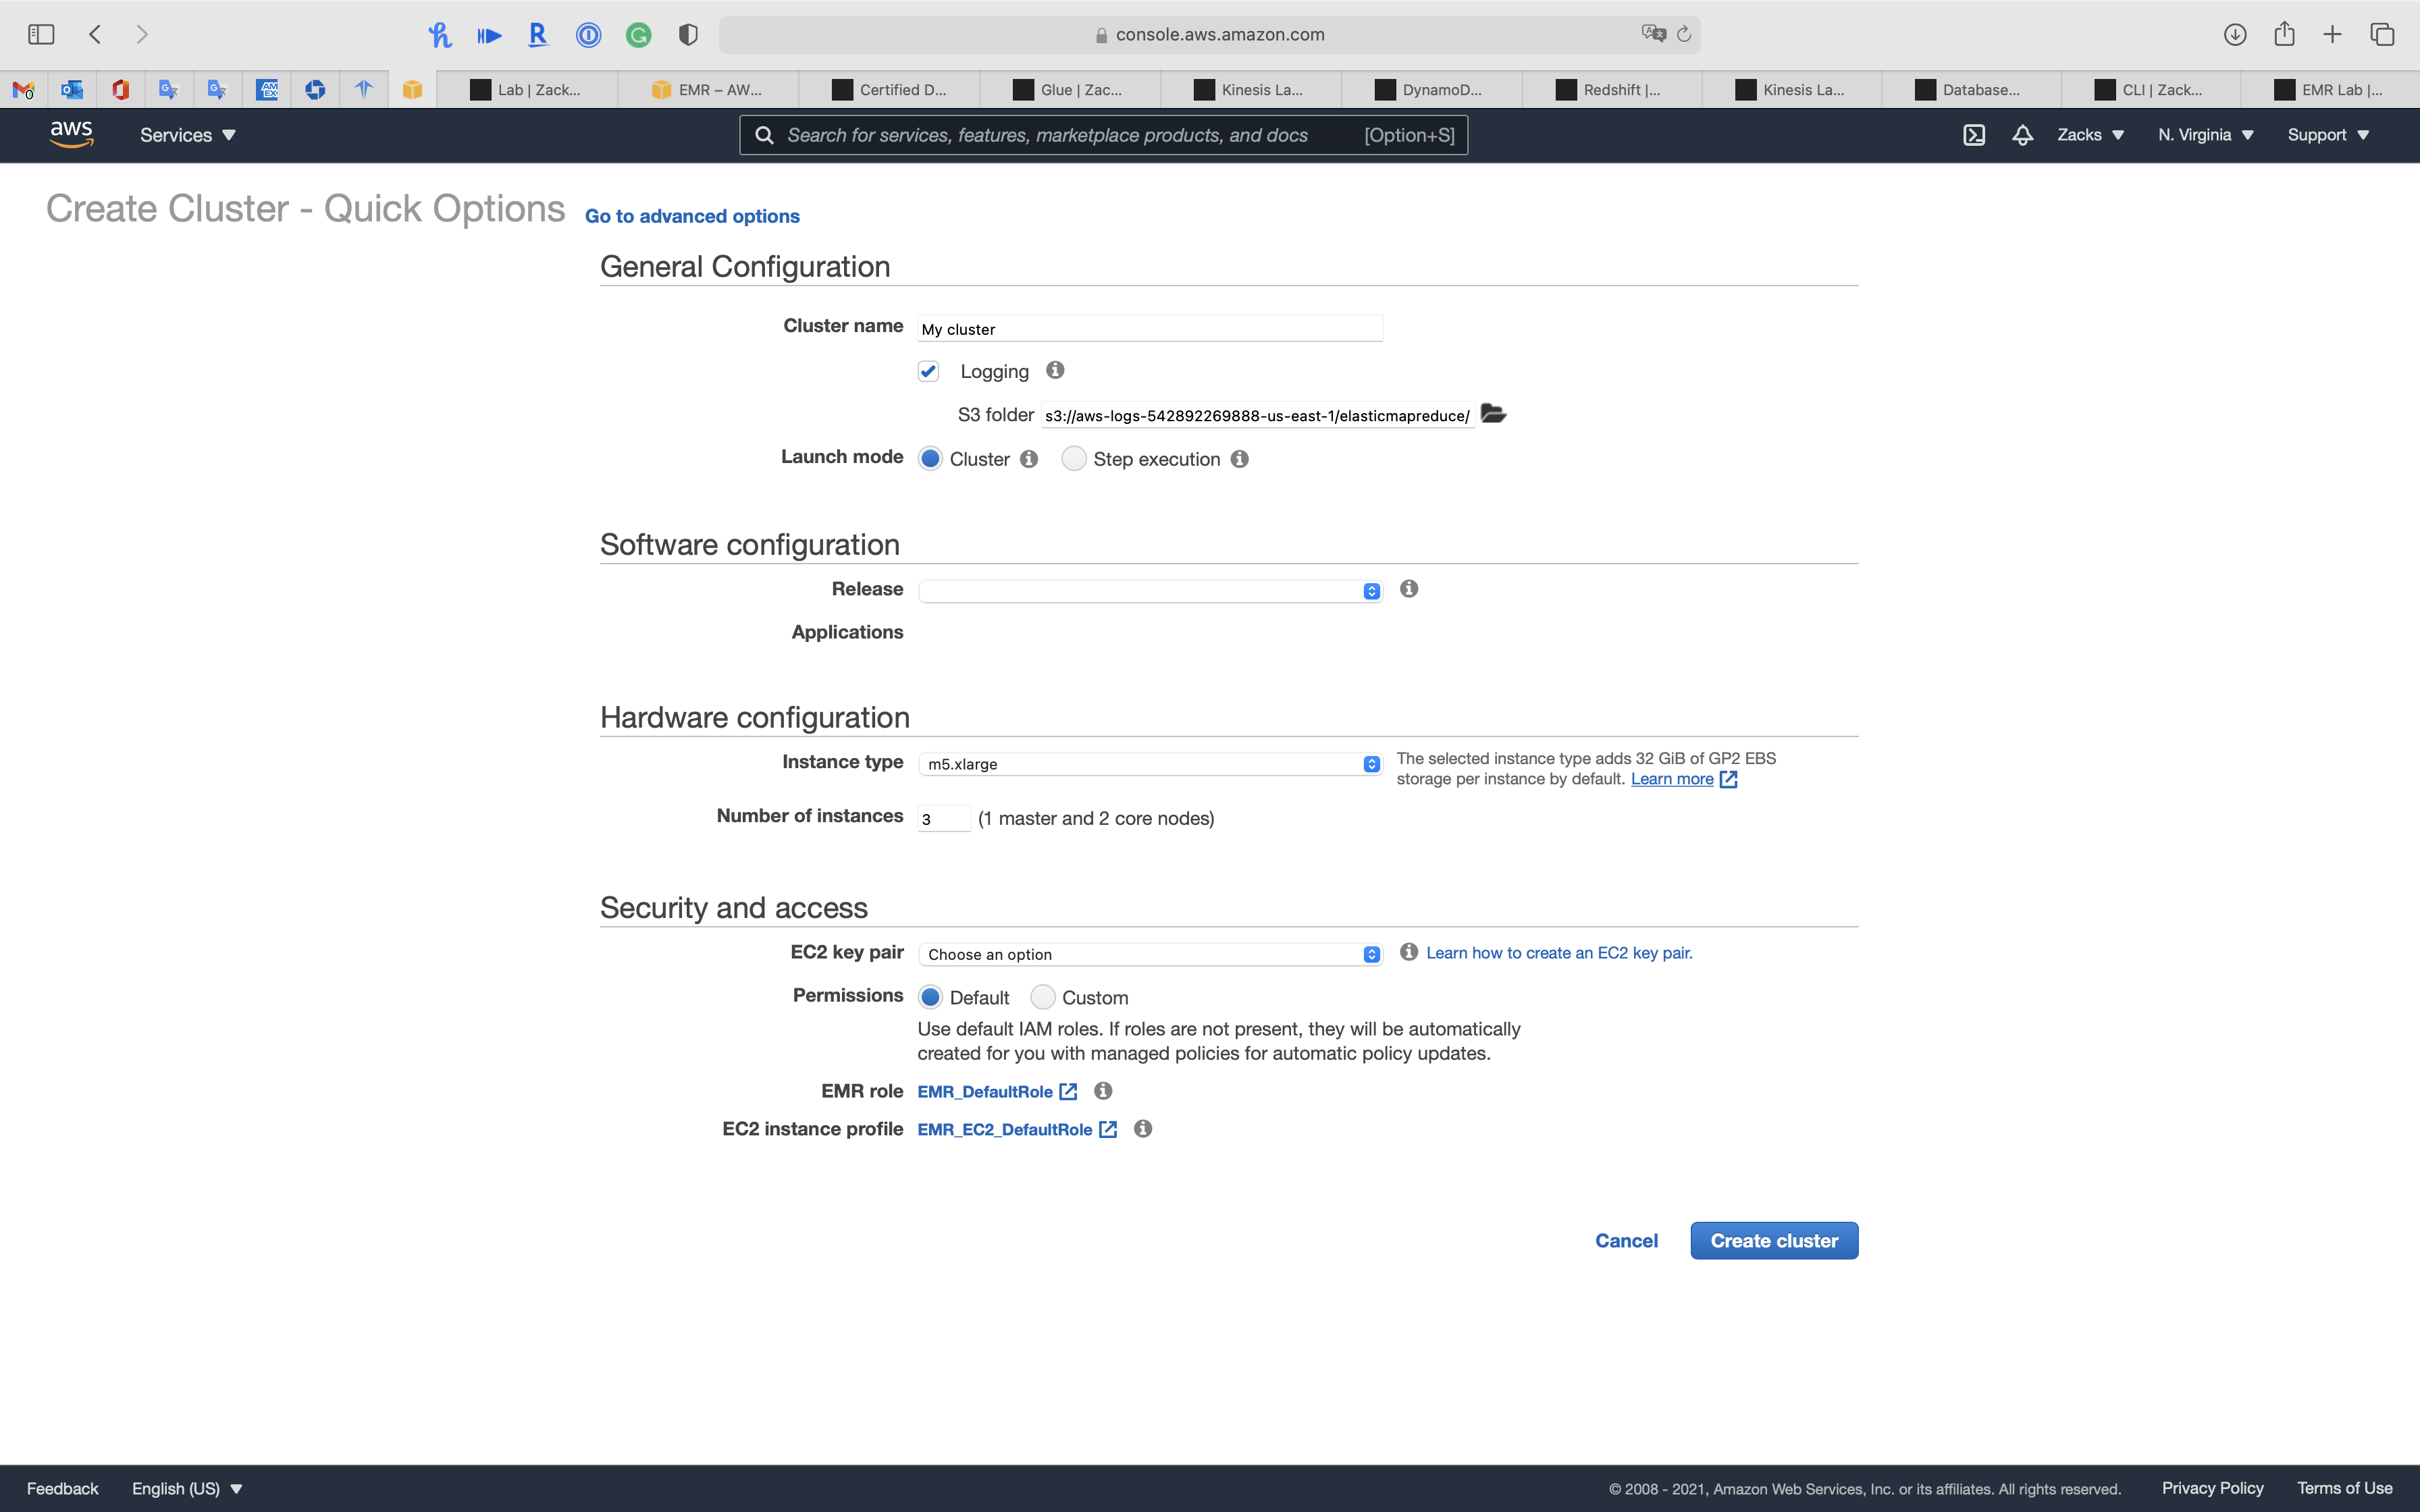Click Go to advanced options link
Image resolution: width=2420 pixels, height=1512 pixels.
(692, 216)
